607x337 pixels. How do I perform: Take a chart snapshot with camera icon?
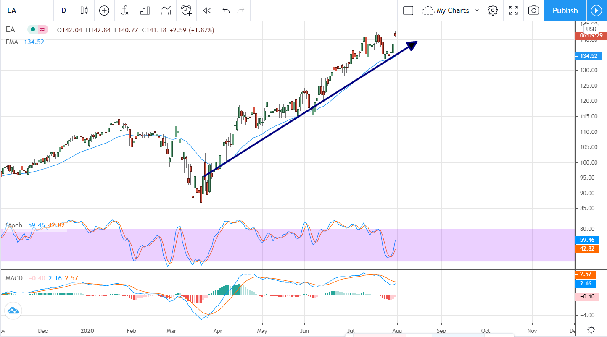click(533, 10)
